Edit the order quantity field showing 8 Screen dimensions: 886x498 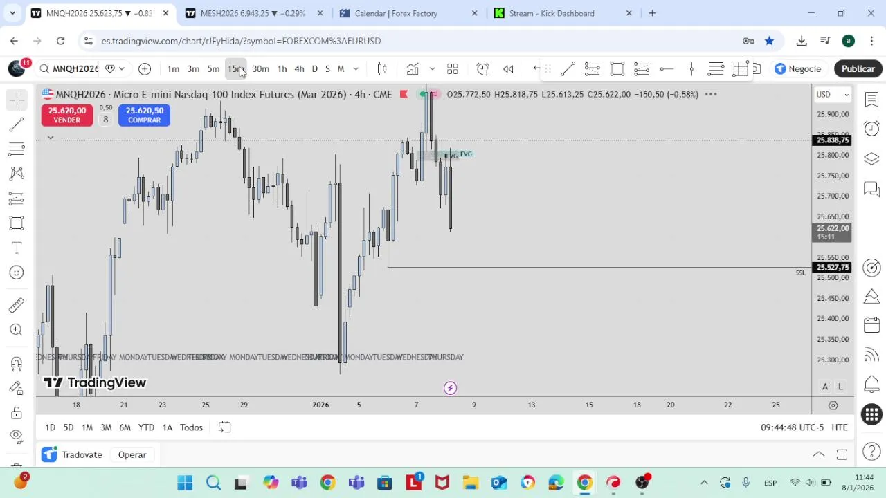[105, 120]
